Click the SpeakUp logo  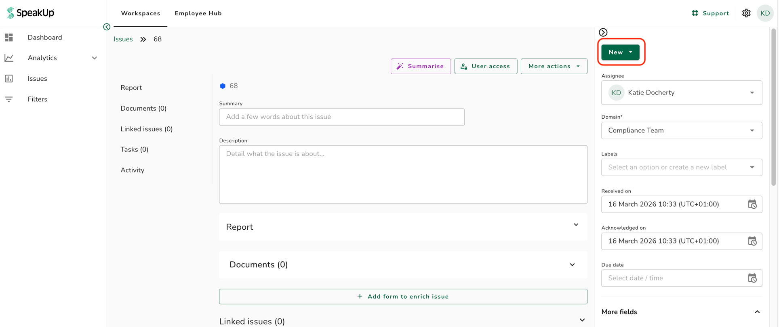(x=30, y=13)
